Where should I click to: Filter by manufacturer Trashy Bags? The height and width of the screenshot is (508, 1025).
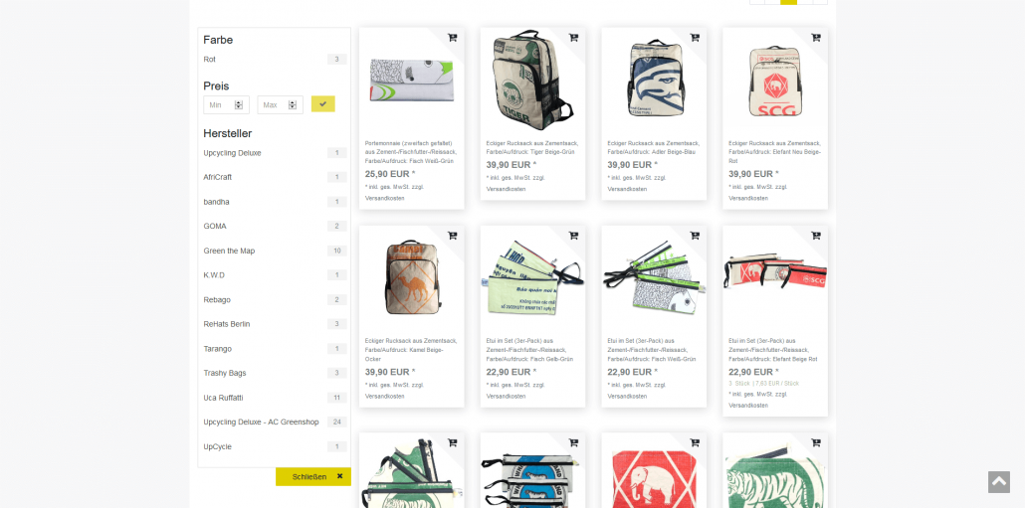(274, 373)
